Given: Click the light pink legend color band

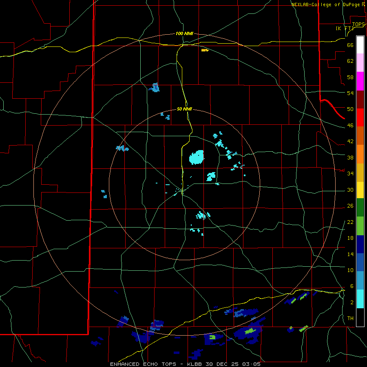Looking at the screenshot, I should [360, 62].
